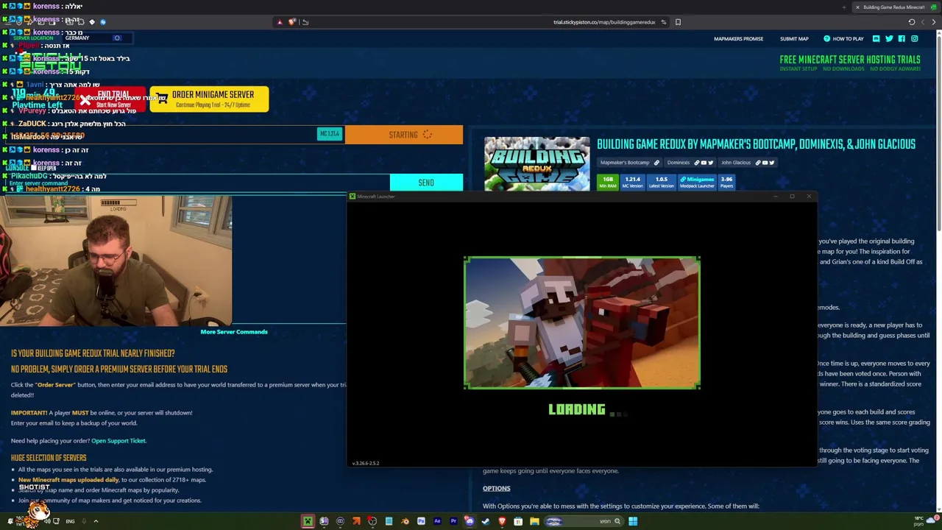This screenshot has height=530, width=942.
Task: Bookmark this page via bookmark icon
Action: 678,22
